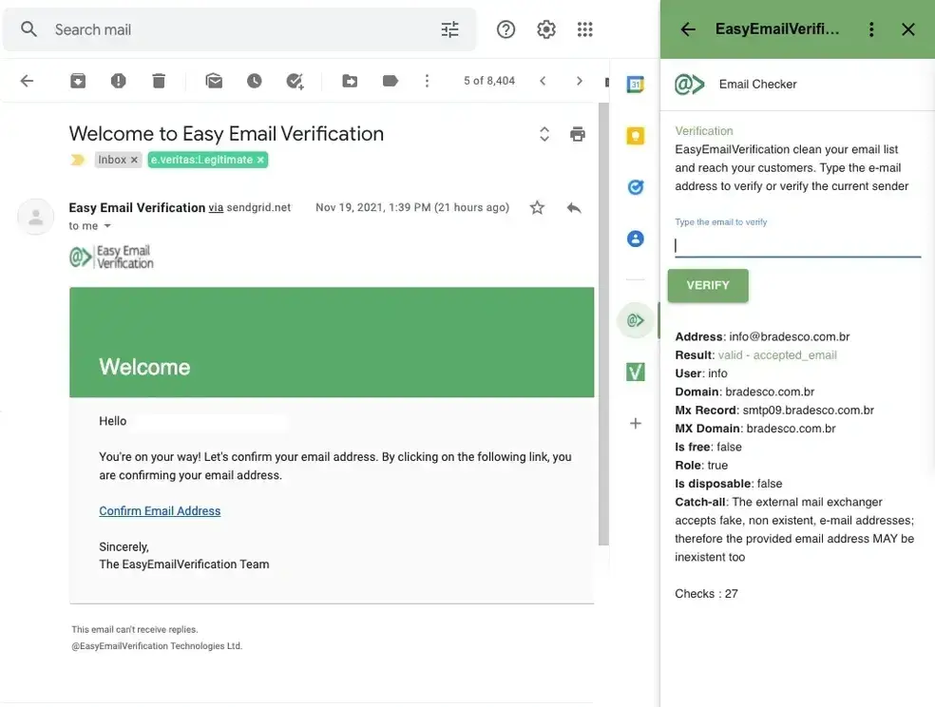Click the 'Type the email to verify' field
The width and height of the screenshot is (935, 707).
(x=798, y=245)
